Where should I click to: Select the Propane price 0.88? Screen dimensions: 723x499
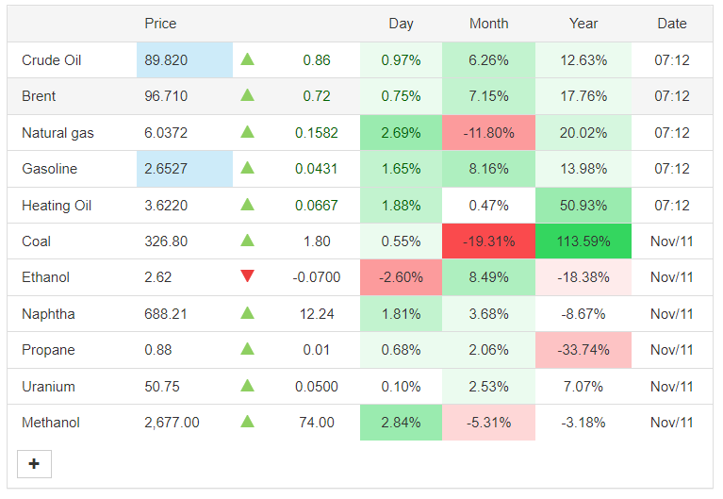coord(157,350)
